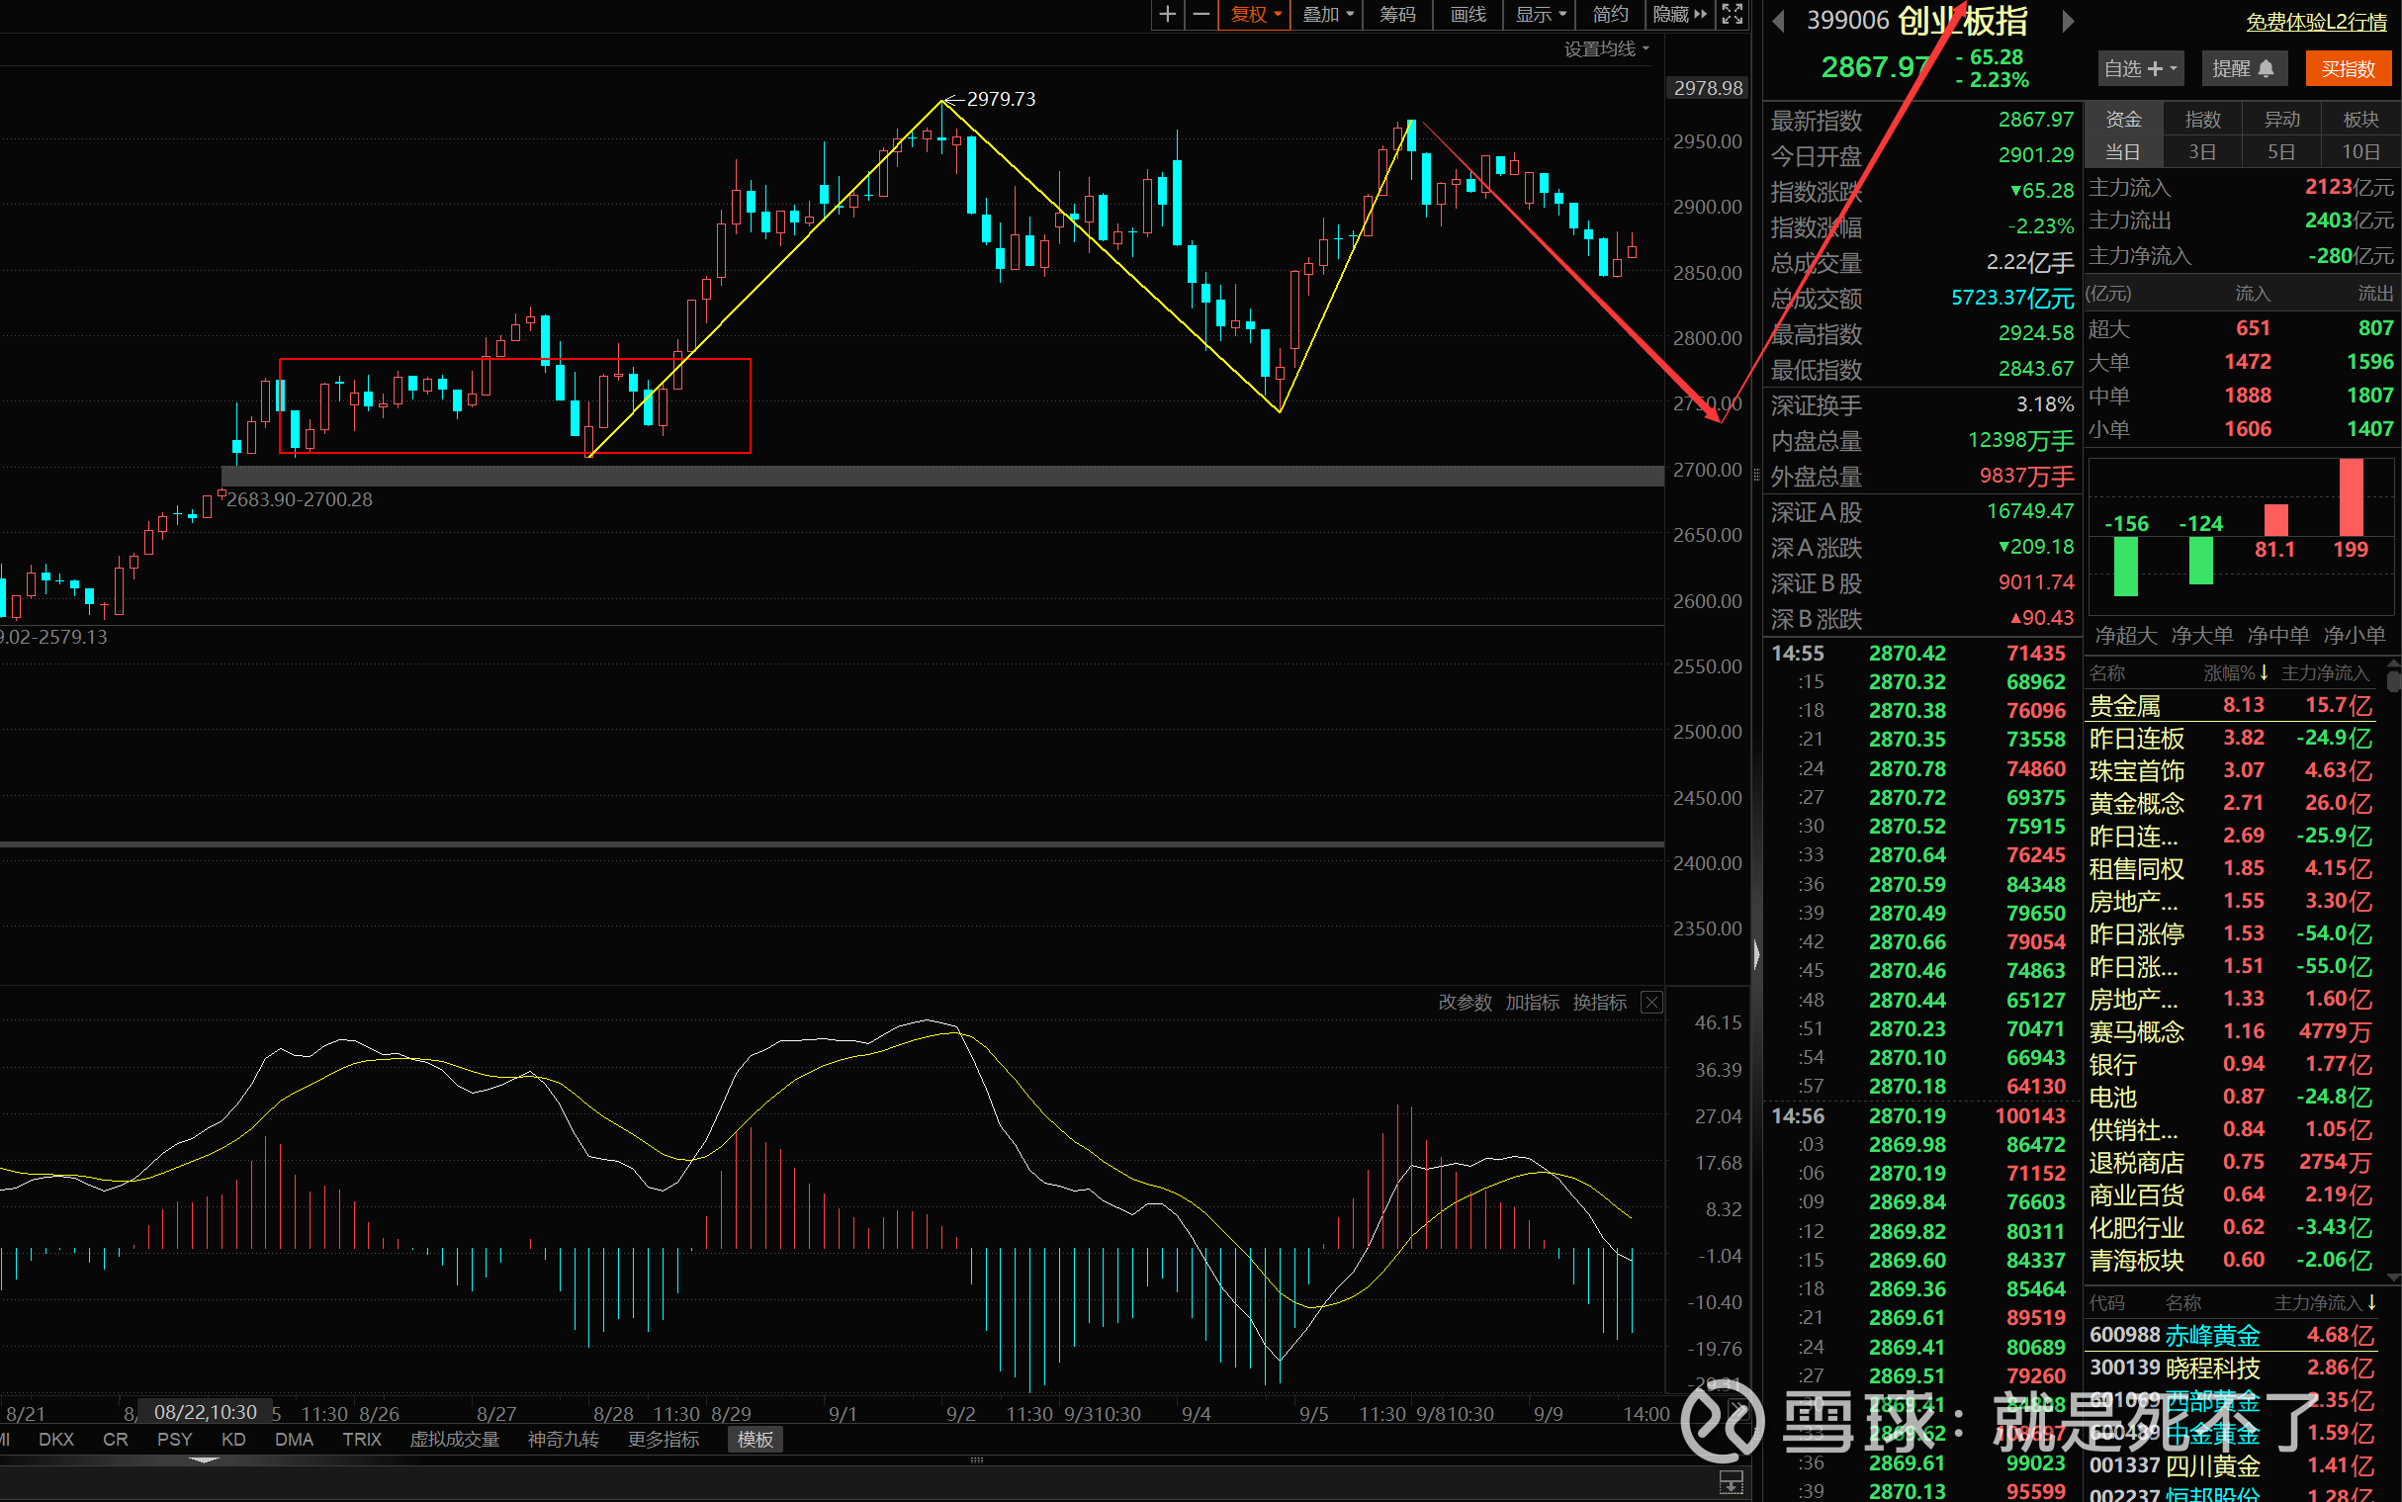This screenshot has width=2402, height=1502.
Task: Close the indicator sub-panel with X
Action: pyautogui.click(x=1652, y=1002)
